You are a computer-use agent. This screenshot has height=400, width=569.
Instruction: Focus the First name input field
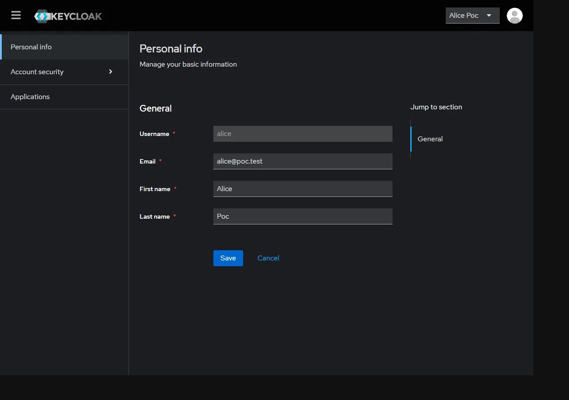[303, 189]
